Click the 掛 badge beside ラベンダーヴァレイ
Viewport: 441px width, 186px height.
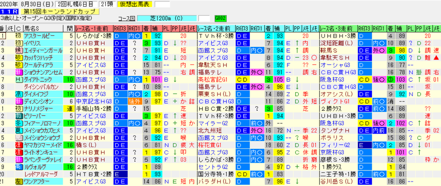point(19,160)
